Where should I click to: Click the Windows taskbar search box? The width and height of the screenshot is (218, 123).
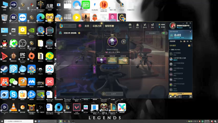click(19, 121)
